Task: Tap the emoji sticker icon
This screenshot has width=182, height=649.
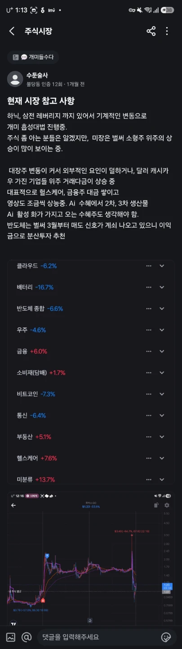Action: click(x=166, y=637)
